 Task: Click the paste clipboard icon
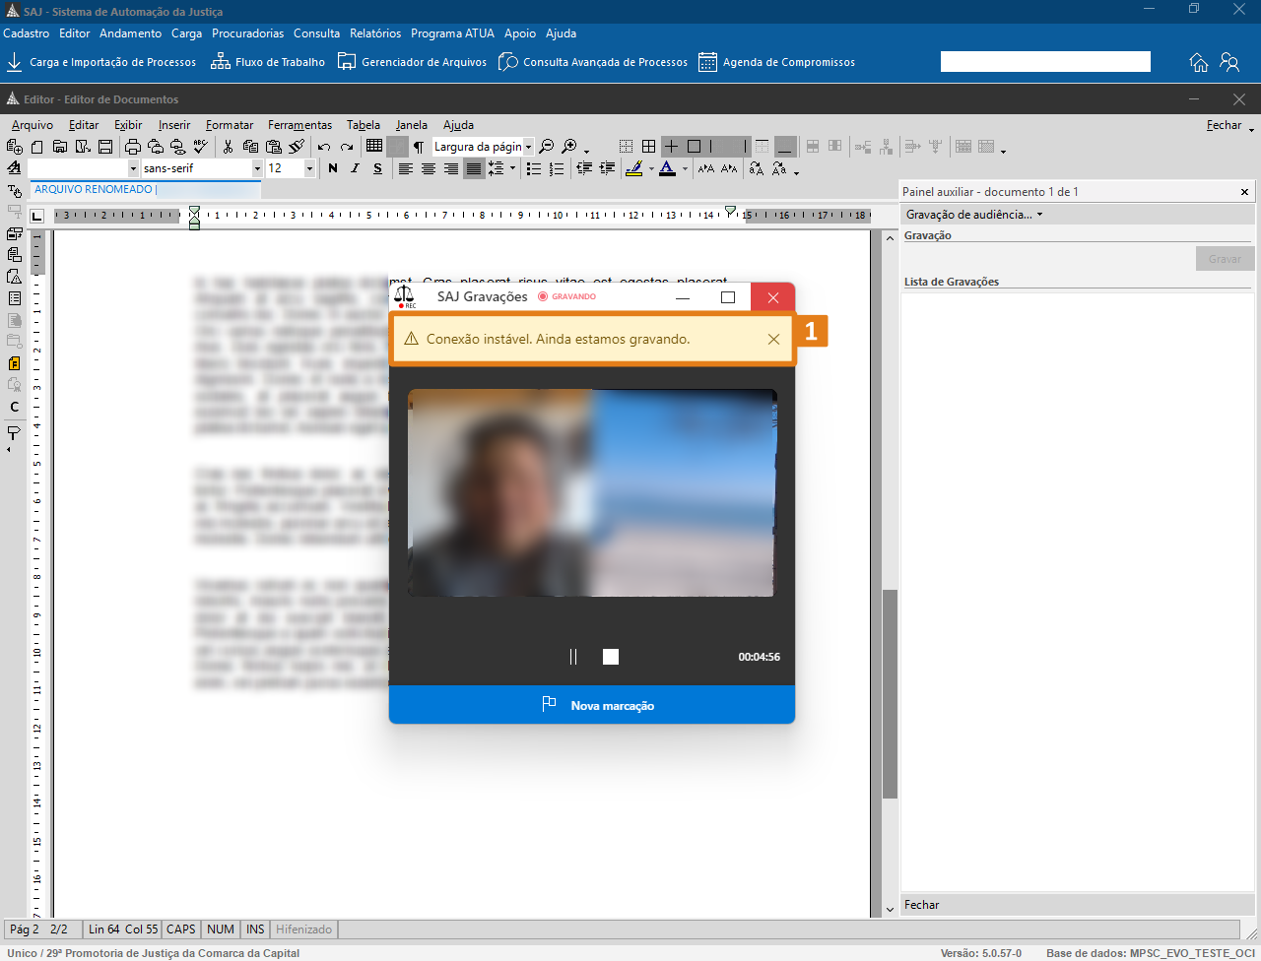tap(273, 147)
